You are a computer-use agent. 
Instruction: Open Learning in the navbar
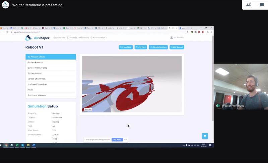click(83, 37)
